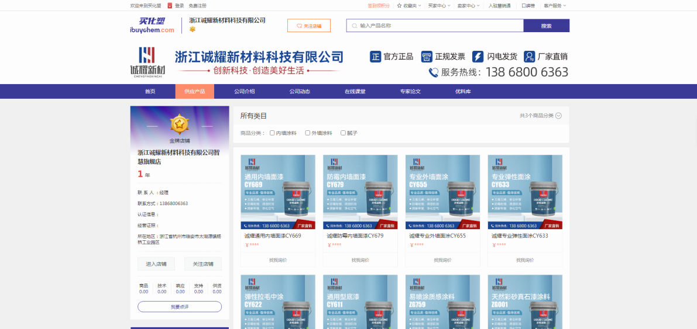Viewport: 697px width, 329px height.
Task: Click the circled chevron next to 共3个商品分类
Action: pyautogui.click(x=559, y=116)
